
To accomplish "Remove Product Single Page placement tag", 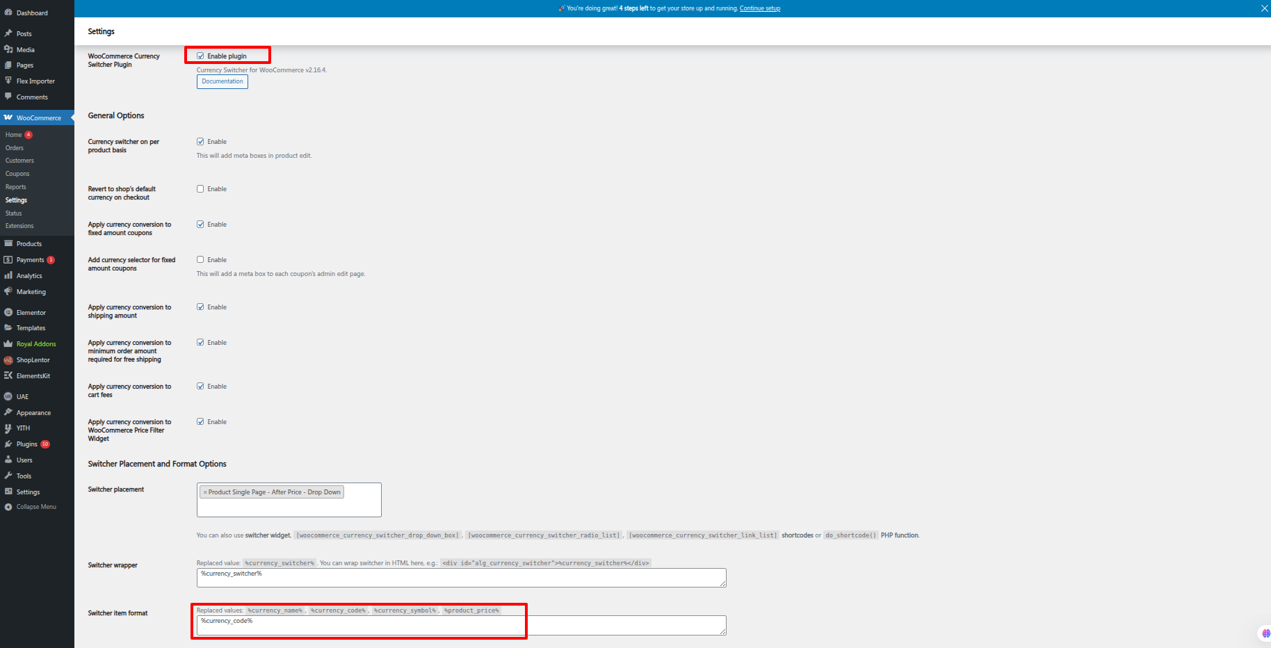I will 205,492.
